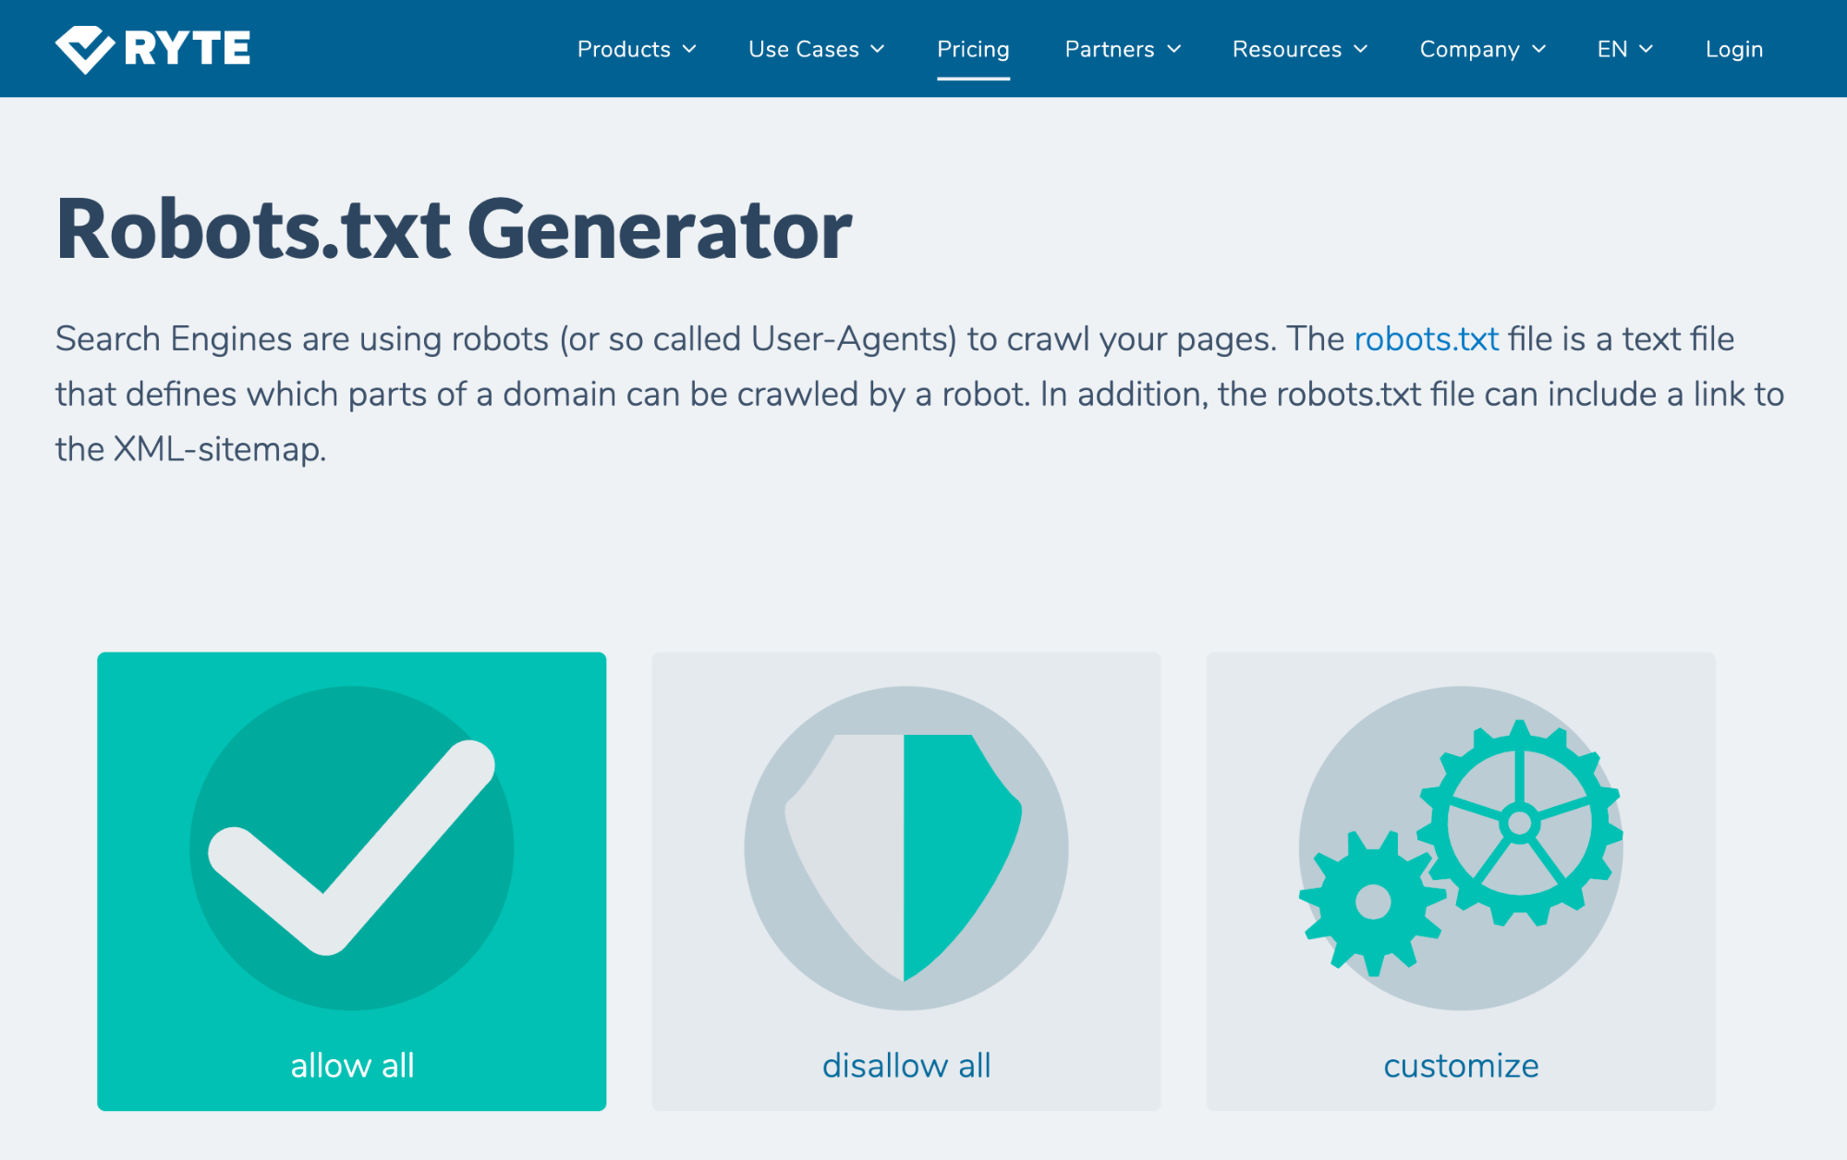Click the Products menu label
Screen dimensions: 1847x1160
[624, 50]
